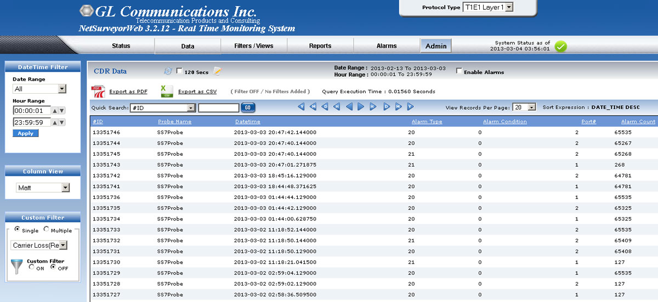Image resolution: width=658 pixels, height=302 pixels.
Task: Go to previous page with left arrow
Action: (x=349, y=107)
